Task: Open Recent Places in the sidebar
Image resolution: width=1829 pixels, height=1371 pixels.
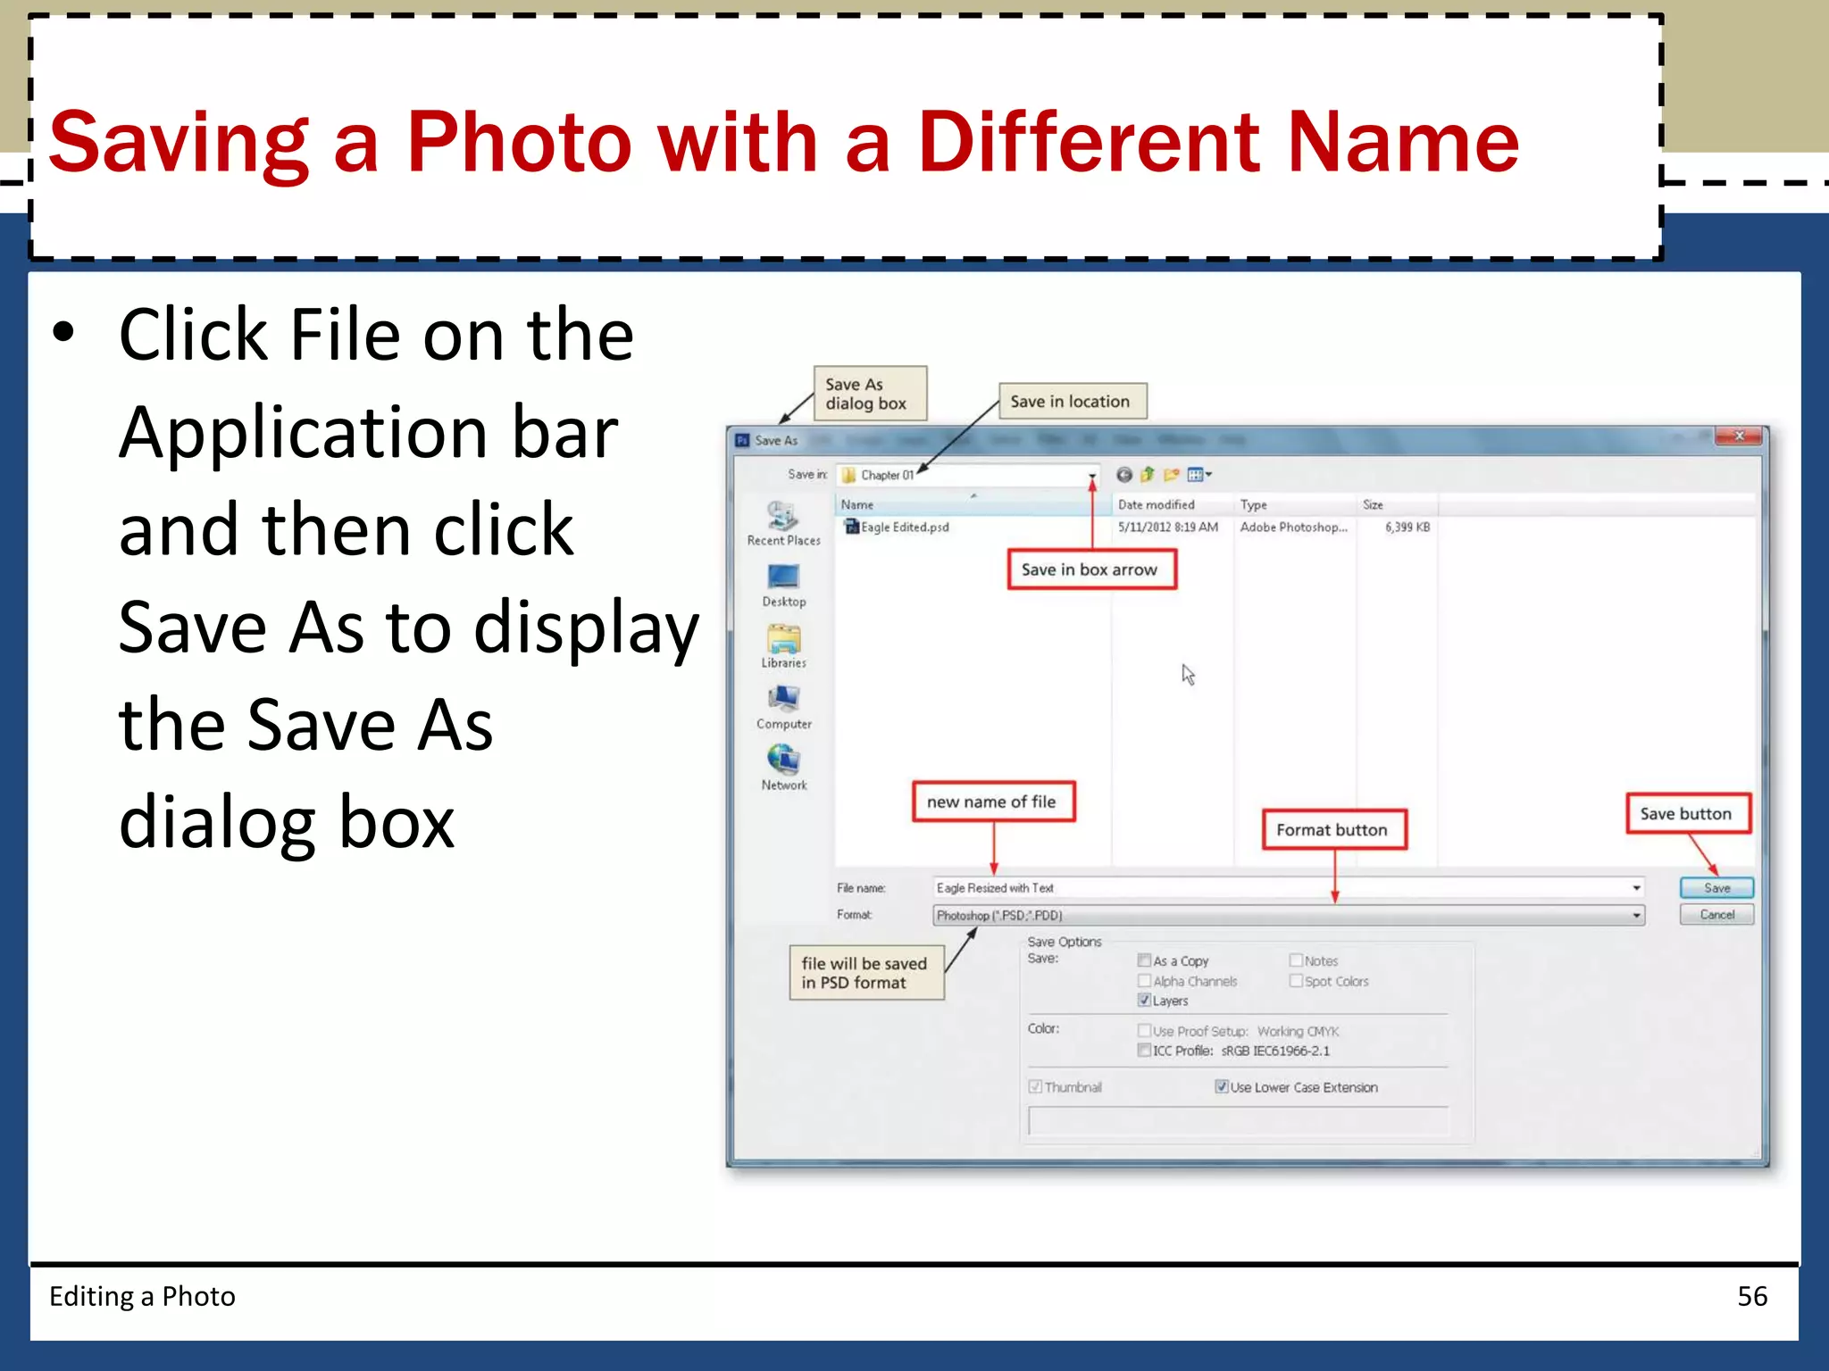Action: (783, 523)
